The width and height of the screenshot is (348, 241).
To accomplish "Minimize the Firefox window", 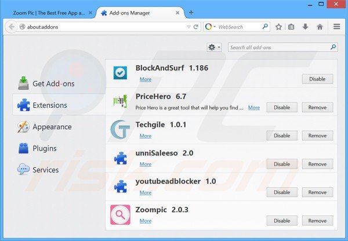I will (x=310, y=4).
